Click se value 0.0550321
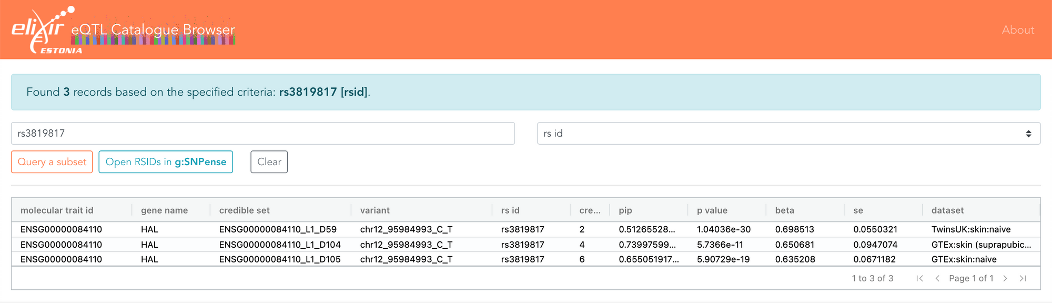This screenshot has height=304, width=1052. 875,229
